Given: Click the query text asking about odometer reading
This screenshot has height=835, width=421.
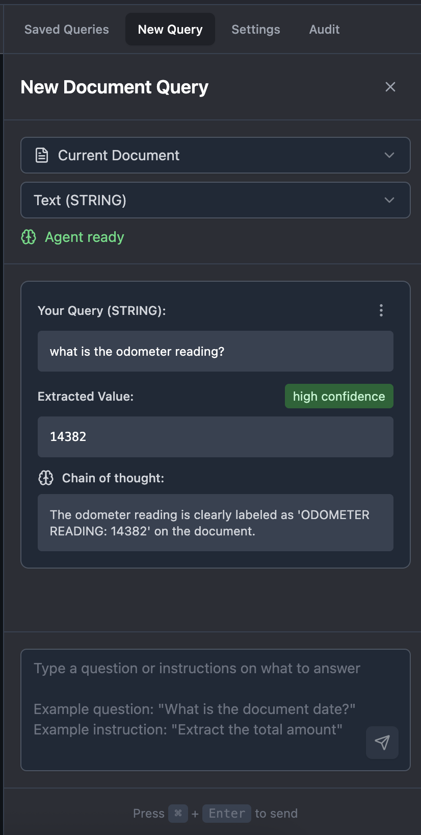Looking at the screenshot, I should pyautogui.click(x=215, y=351).
